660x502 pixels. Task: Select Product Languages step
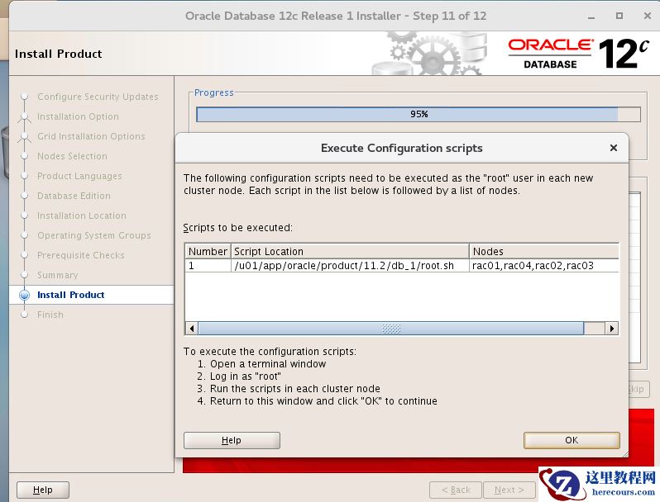79,176
